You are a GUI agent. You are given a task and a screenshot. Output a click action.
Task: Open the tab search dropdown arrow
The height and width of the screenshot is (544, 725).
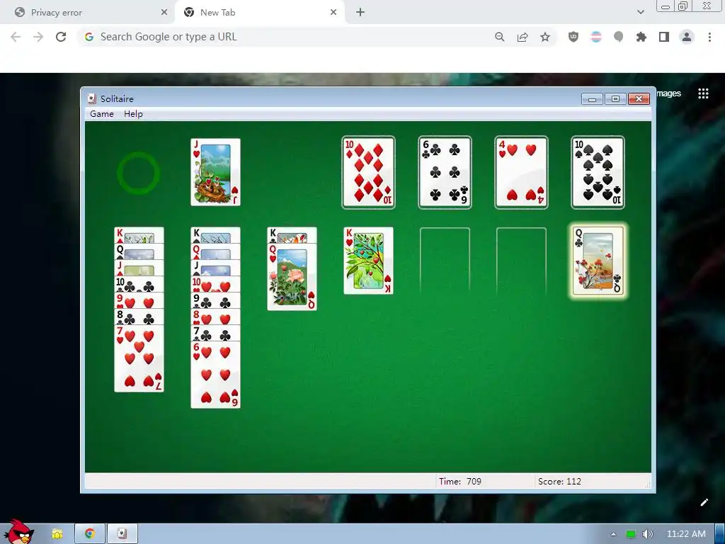(640, 12)
